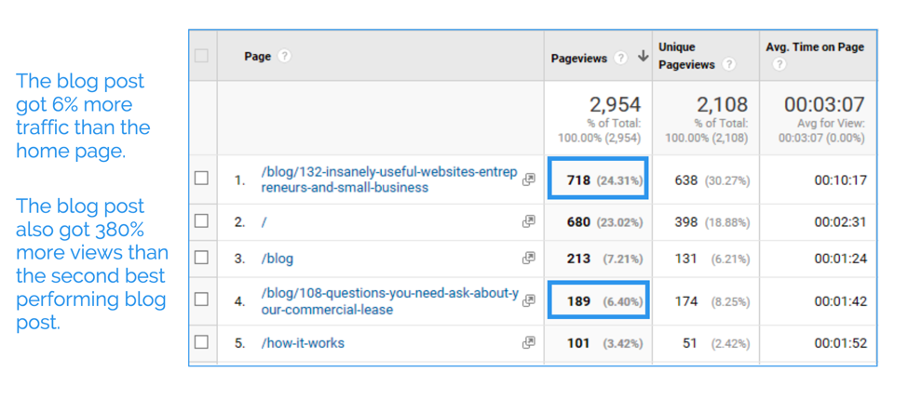Click help icon under Avg. Time on Page
908x399 pixels.
(x=779, y=64)
